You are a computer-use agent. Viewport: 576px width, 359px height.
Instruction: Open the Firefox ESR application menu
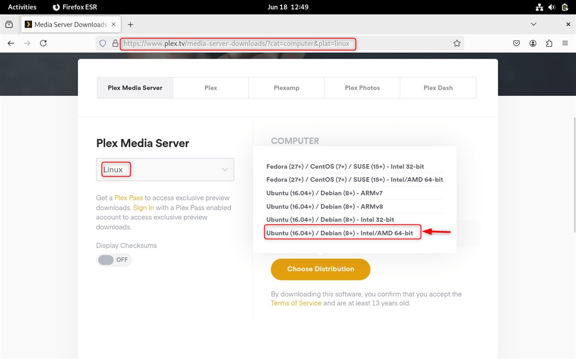[75, 7]
